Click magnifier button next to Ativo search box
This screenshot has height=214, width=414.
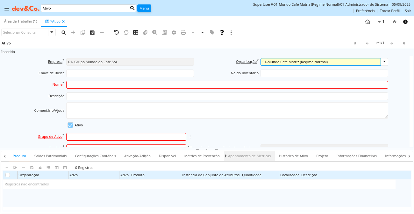[132, 8]
